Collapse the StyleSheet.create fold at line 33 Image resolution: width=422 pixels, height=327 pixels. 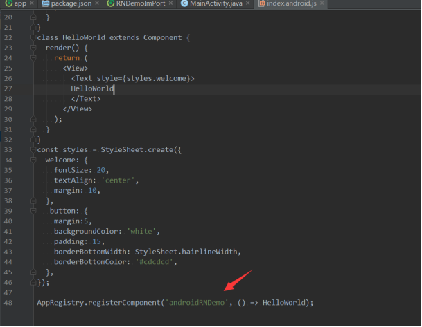pyautogui.click(x=33, y=150)
